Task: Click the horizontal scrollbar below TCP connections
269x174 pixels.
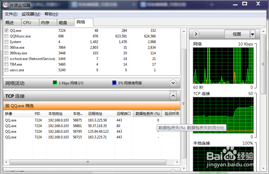Action: (88, 162)
